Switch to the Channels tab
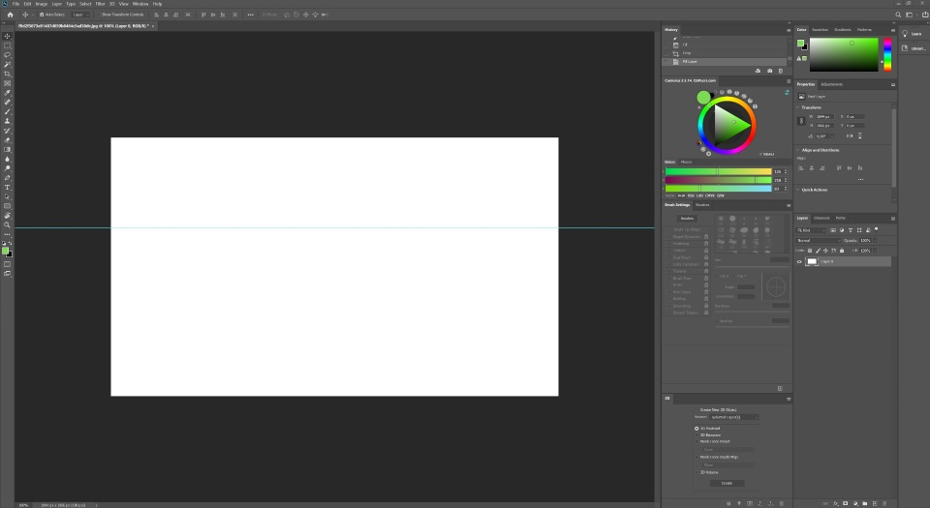The width and height of the screenshot is (930, 508). 822,218
